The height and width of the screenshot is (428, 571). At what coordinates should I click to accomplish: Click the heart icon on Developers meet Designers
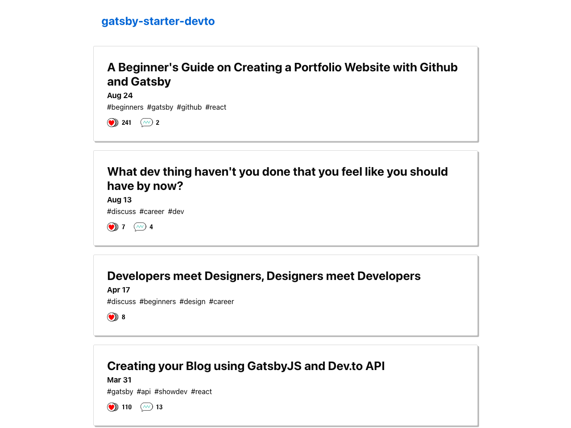112,317
